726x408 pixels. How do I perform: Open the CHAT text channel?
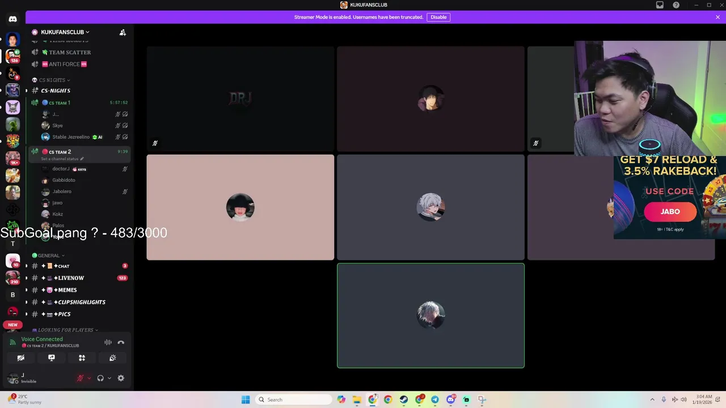click(x=79, y=266)
